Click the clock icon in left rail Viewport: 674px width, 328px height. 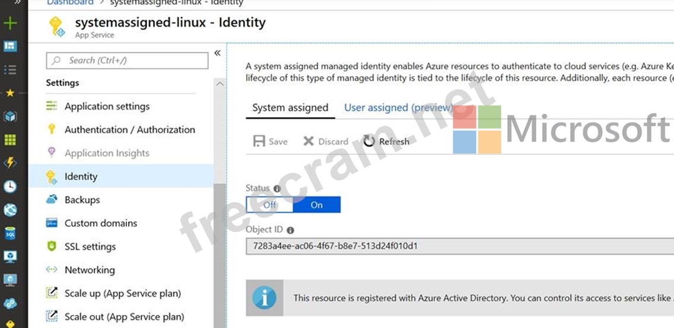10,187
